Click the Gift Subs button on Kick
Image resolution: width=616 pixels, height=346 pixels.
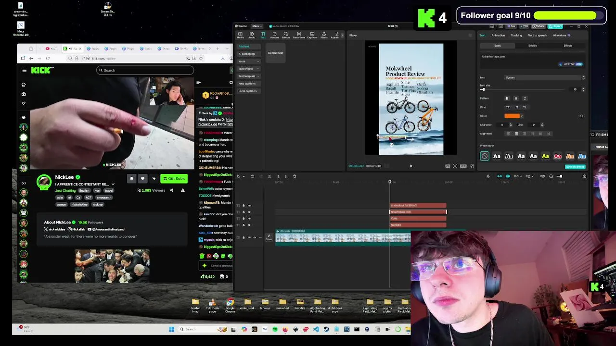click(x=174, y=178)
